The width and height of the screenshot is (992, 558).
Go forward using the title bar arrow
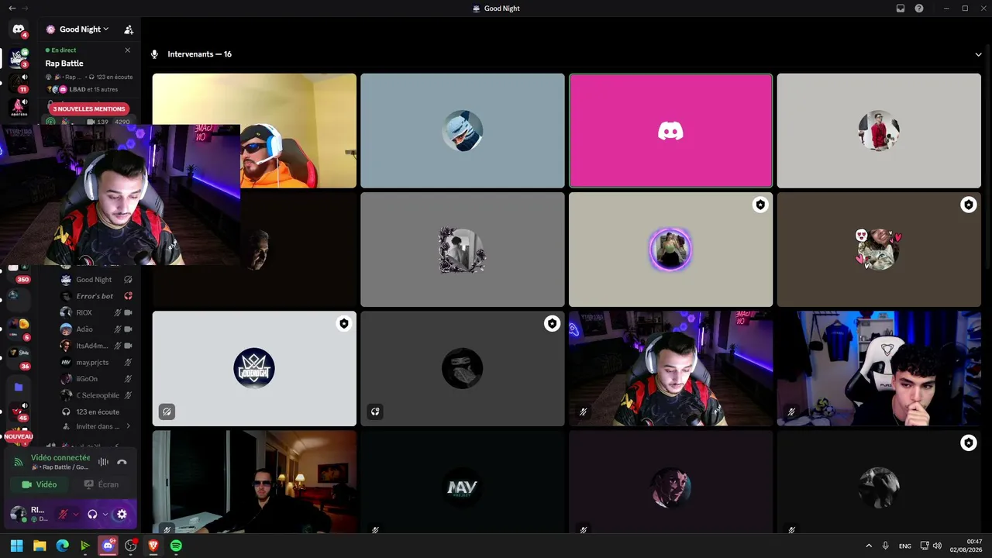click(26, 9)
